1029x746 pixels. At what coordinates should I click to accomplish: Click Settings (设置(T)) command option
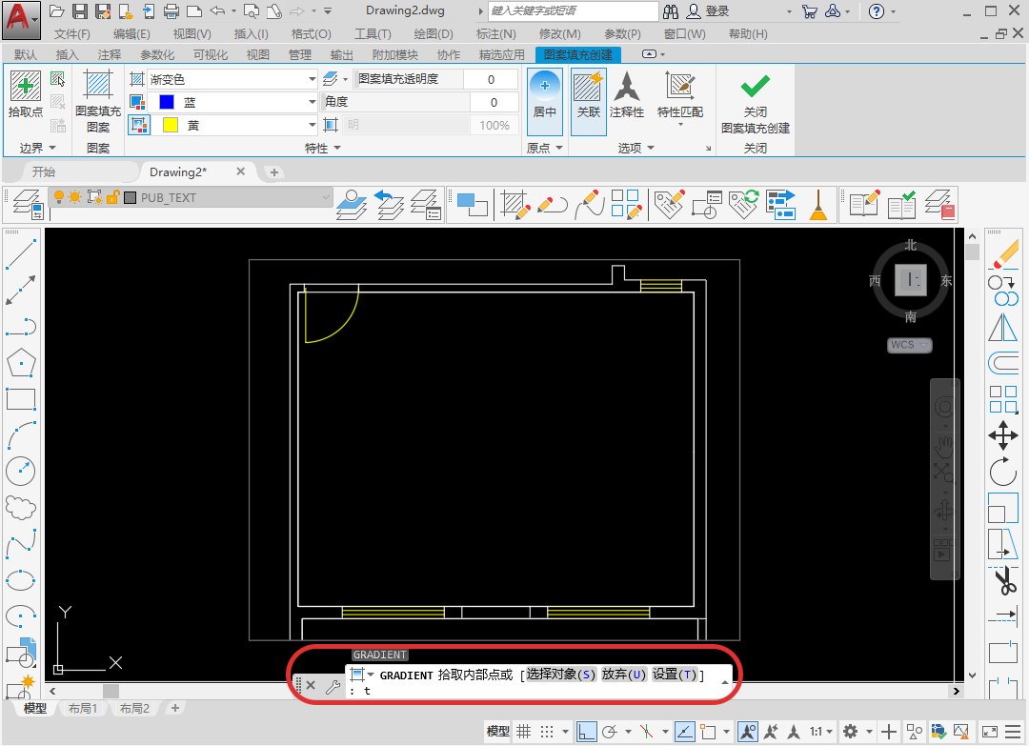675,675
